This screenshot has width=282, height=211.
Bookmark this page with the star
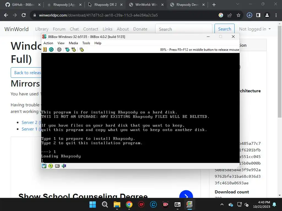(238, 15)
